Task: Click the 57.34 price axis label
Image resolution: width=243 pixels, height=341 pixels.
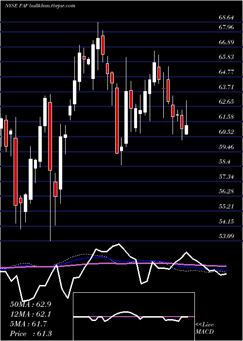Action: 226,177
